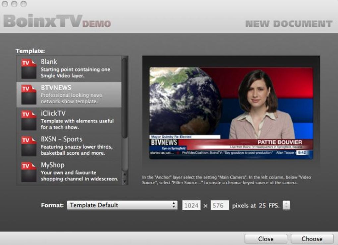Select the MyShop template title

pyautogui.click(x=53, y=165)
